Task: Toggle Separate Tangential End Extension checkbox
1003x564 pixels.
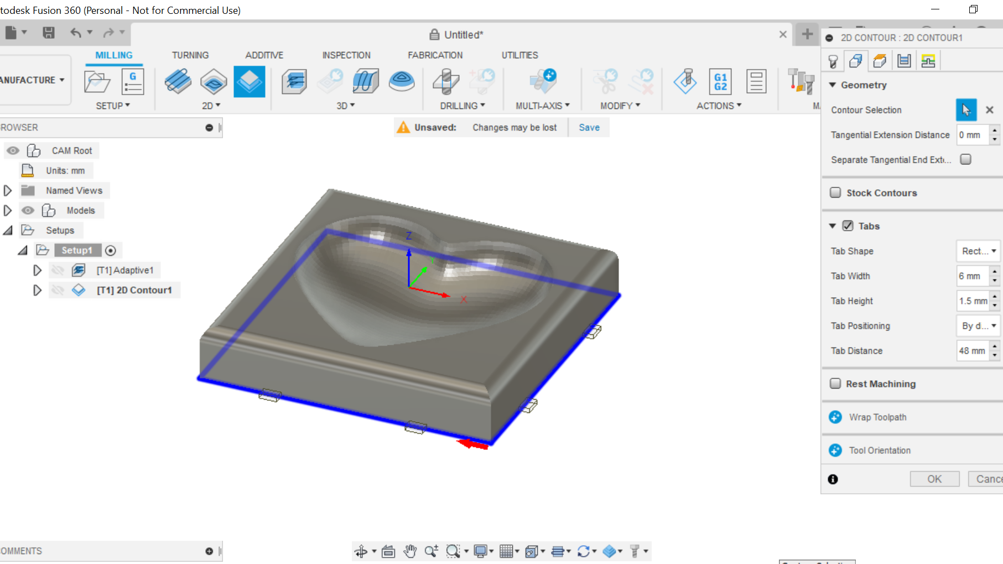Action: pyautogui.click(x=966, y=159)
